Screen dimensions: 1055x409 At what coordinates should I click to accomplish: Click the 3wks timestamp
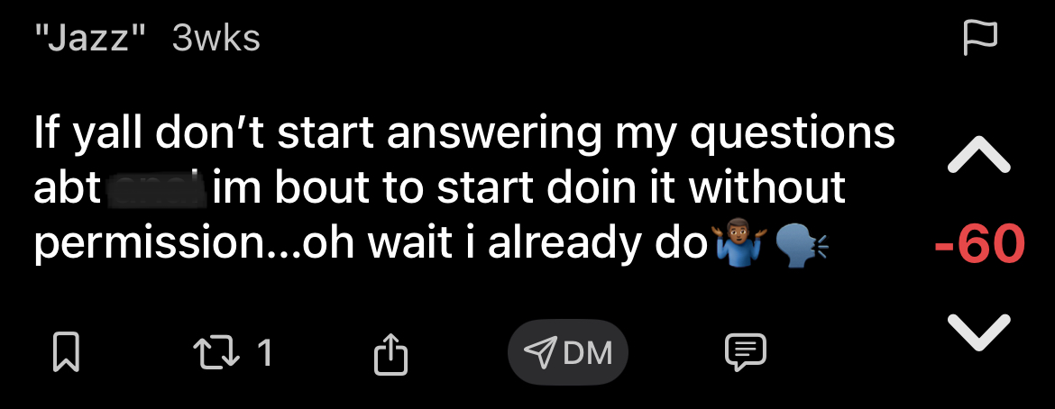[216, 39]
